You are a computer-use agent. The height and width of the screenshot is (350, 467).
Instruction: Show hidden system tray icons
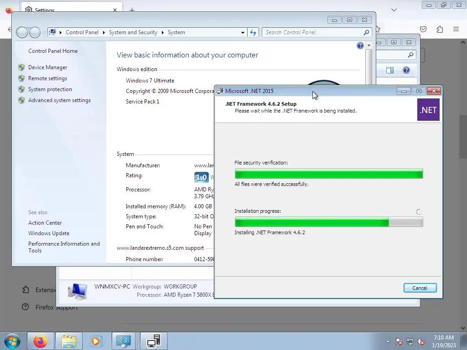click(x=388, y=341)
